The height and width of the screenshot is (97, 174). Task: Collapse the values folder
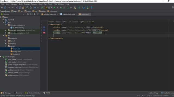(6, 46)
